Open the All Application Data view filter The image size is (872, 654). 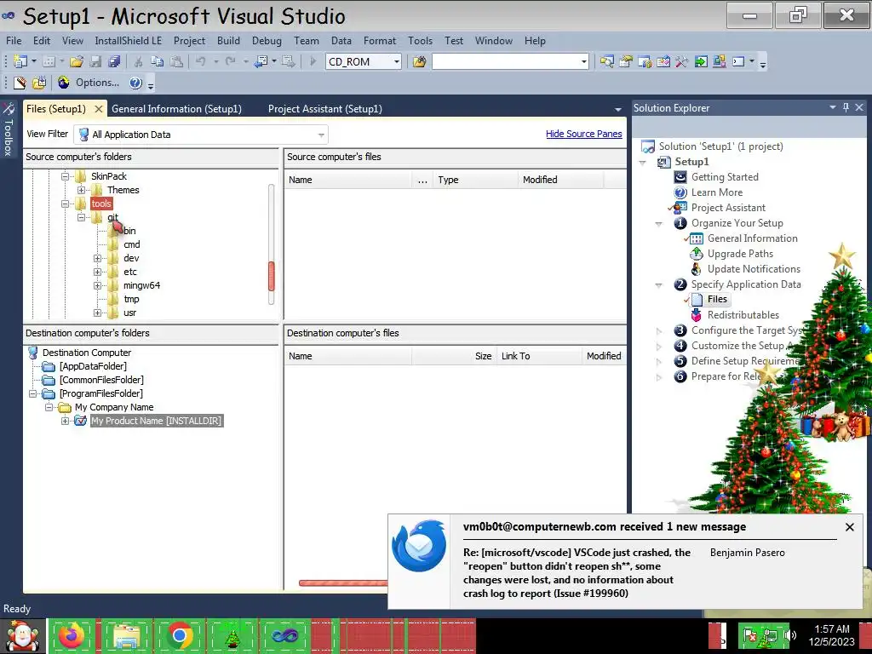(x=201, y=135)
